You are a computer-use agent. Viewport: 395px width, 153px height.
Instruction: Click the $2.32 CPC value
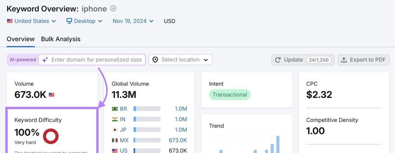tap(319, 95)
